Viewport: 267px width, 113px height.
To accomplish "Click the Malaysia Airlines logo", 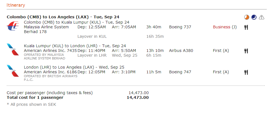I will click(13, 27).
